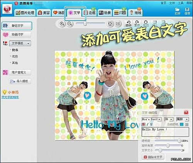Click the 导入模板 import template button

[20, 81]
